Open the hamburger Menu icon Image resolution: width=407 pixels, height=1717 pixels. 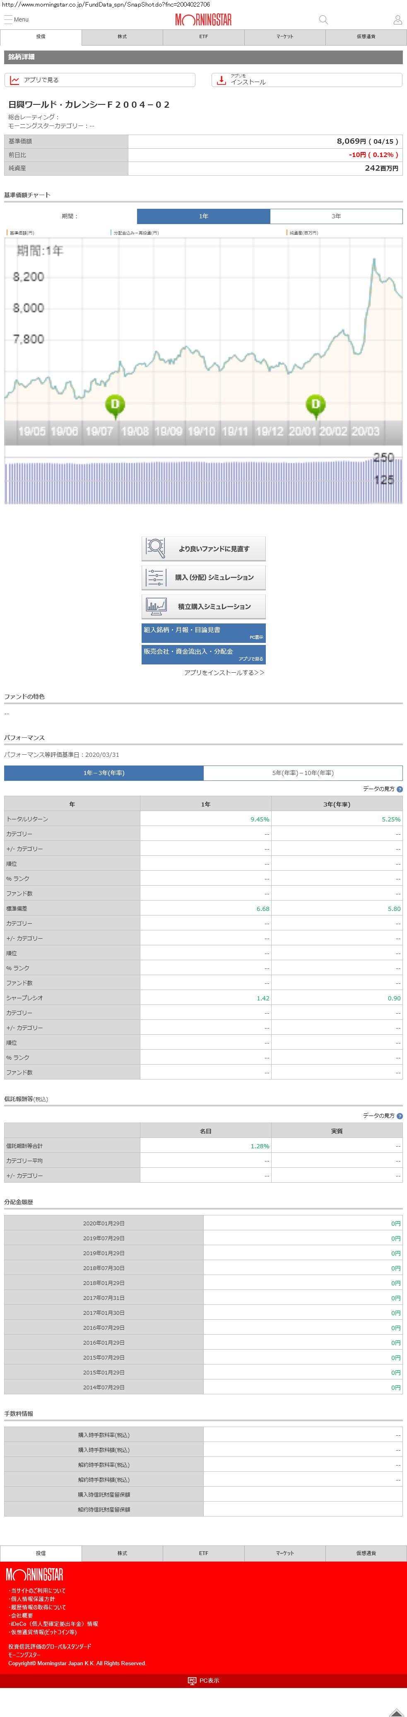pos(9,19)
